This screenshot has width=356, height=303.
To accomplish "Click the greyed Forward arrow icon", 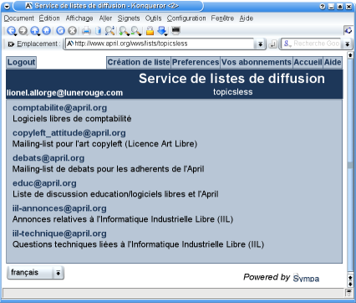I will tap(23, 30).
